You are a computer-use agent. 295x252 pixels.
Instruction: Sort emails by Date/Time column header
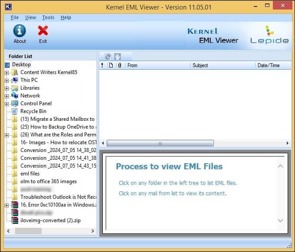point(273,65)
